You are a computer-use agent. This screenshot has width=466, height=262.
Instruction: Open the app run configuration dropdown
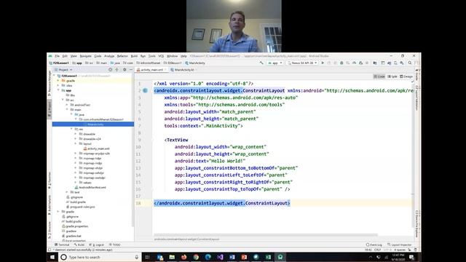(x=275, y=63)
